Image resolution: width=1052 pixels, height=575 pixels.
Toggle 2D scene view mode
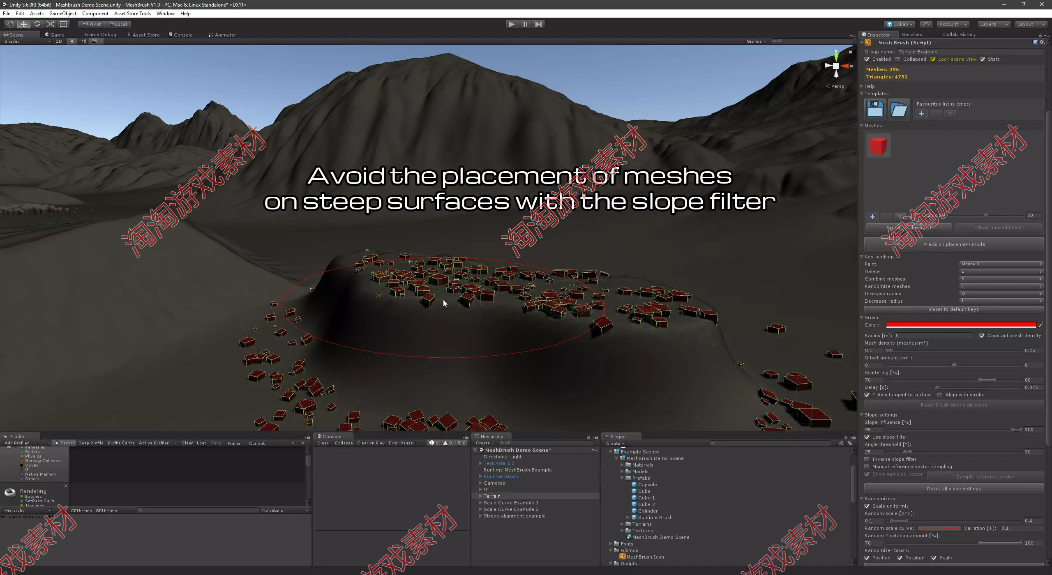click(59, 41)
